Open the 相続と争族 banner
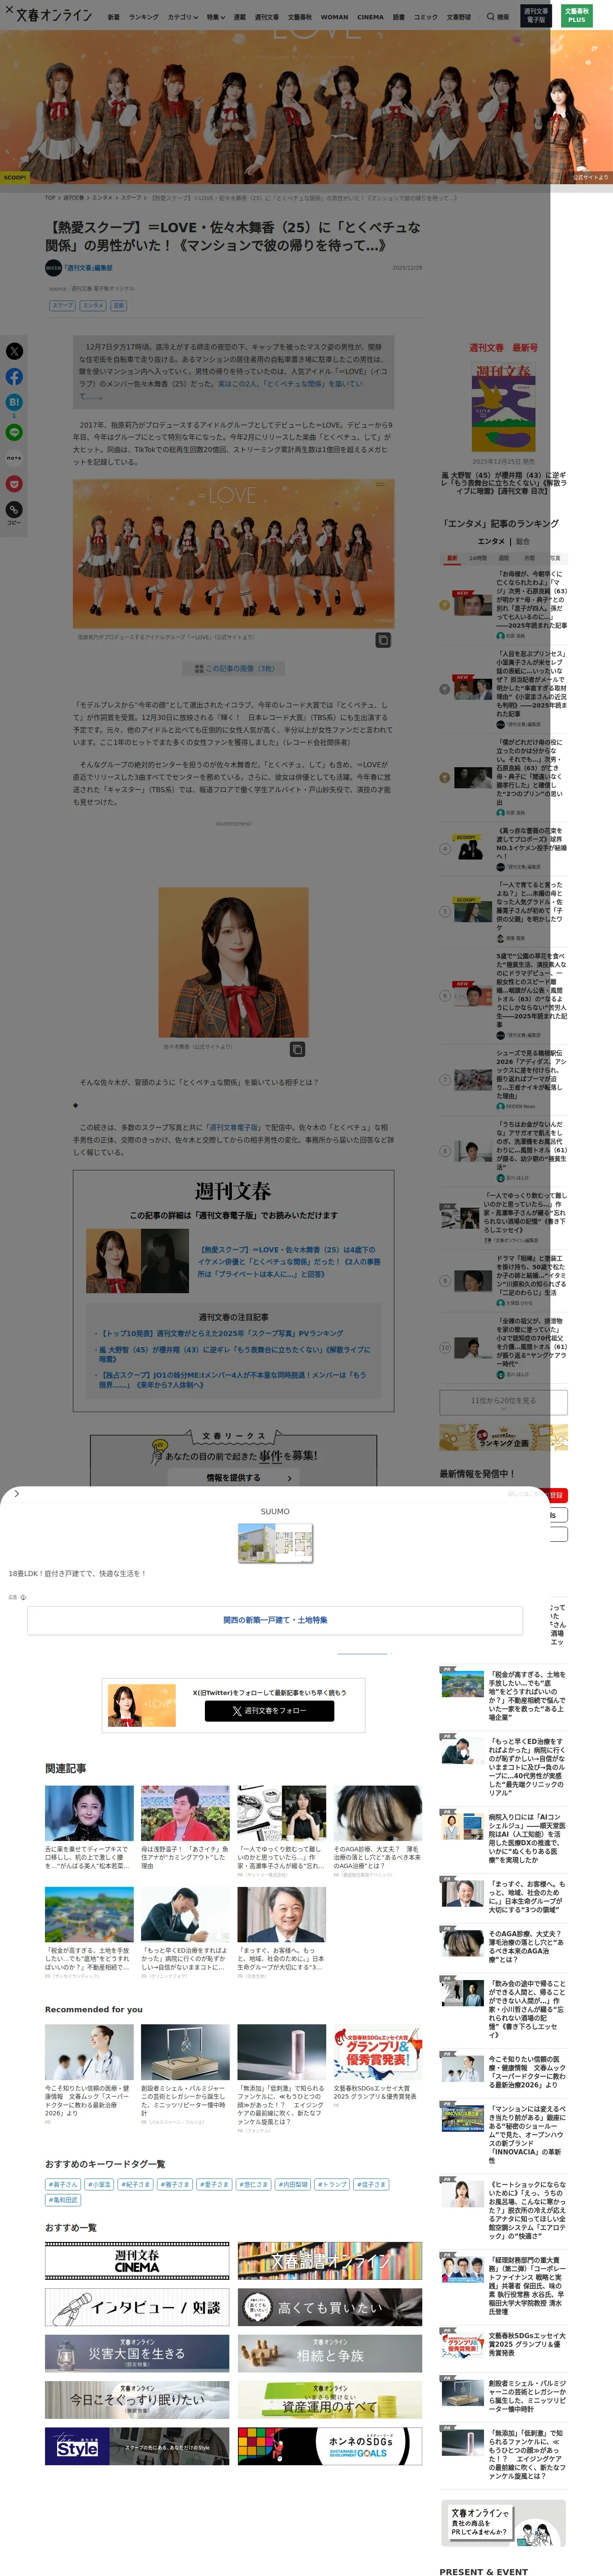This screenshot has width=613, height=2576. point(330,2353)
